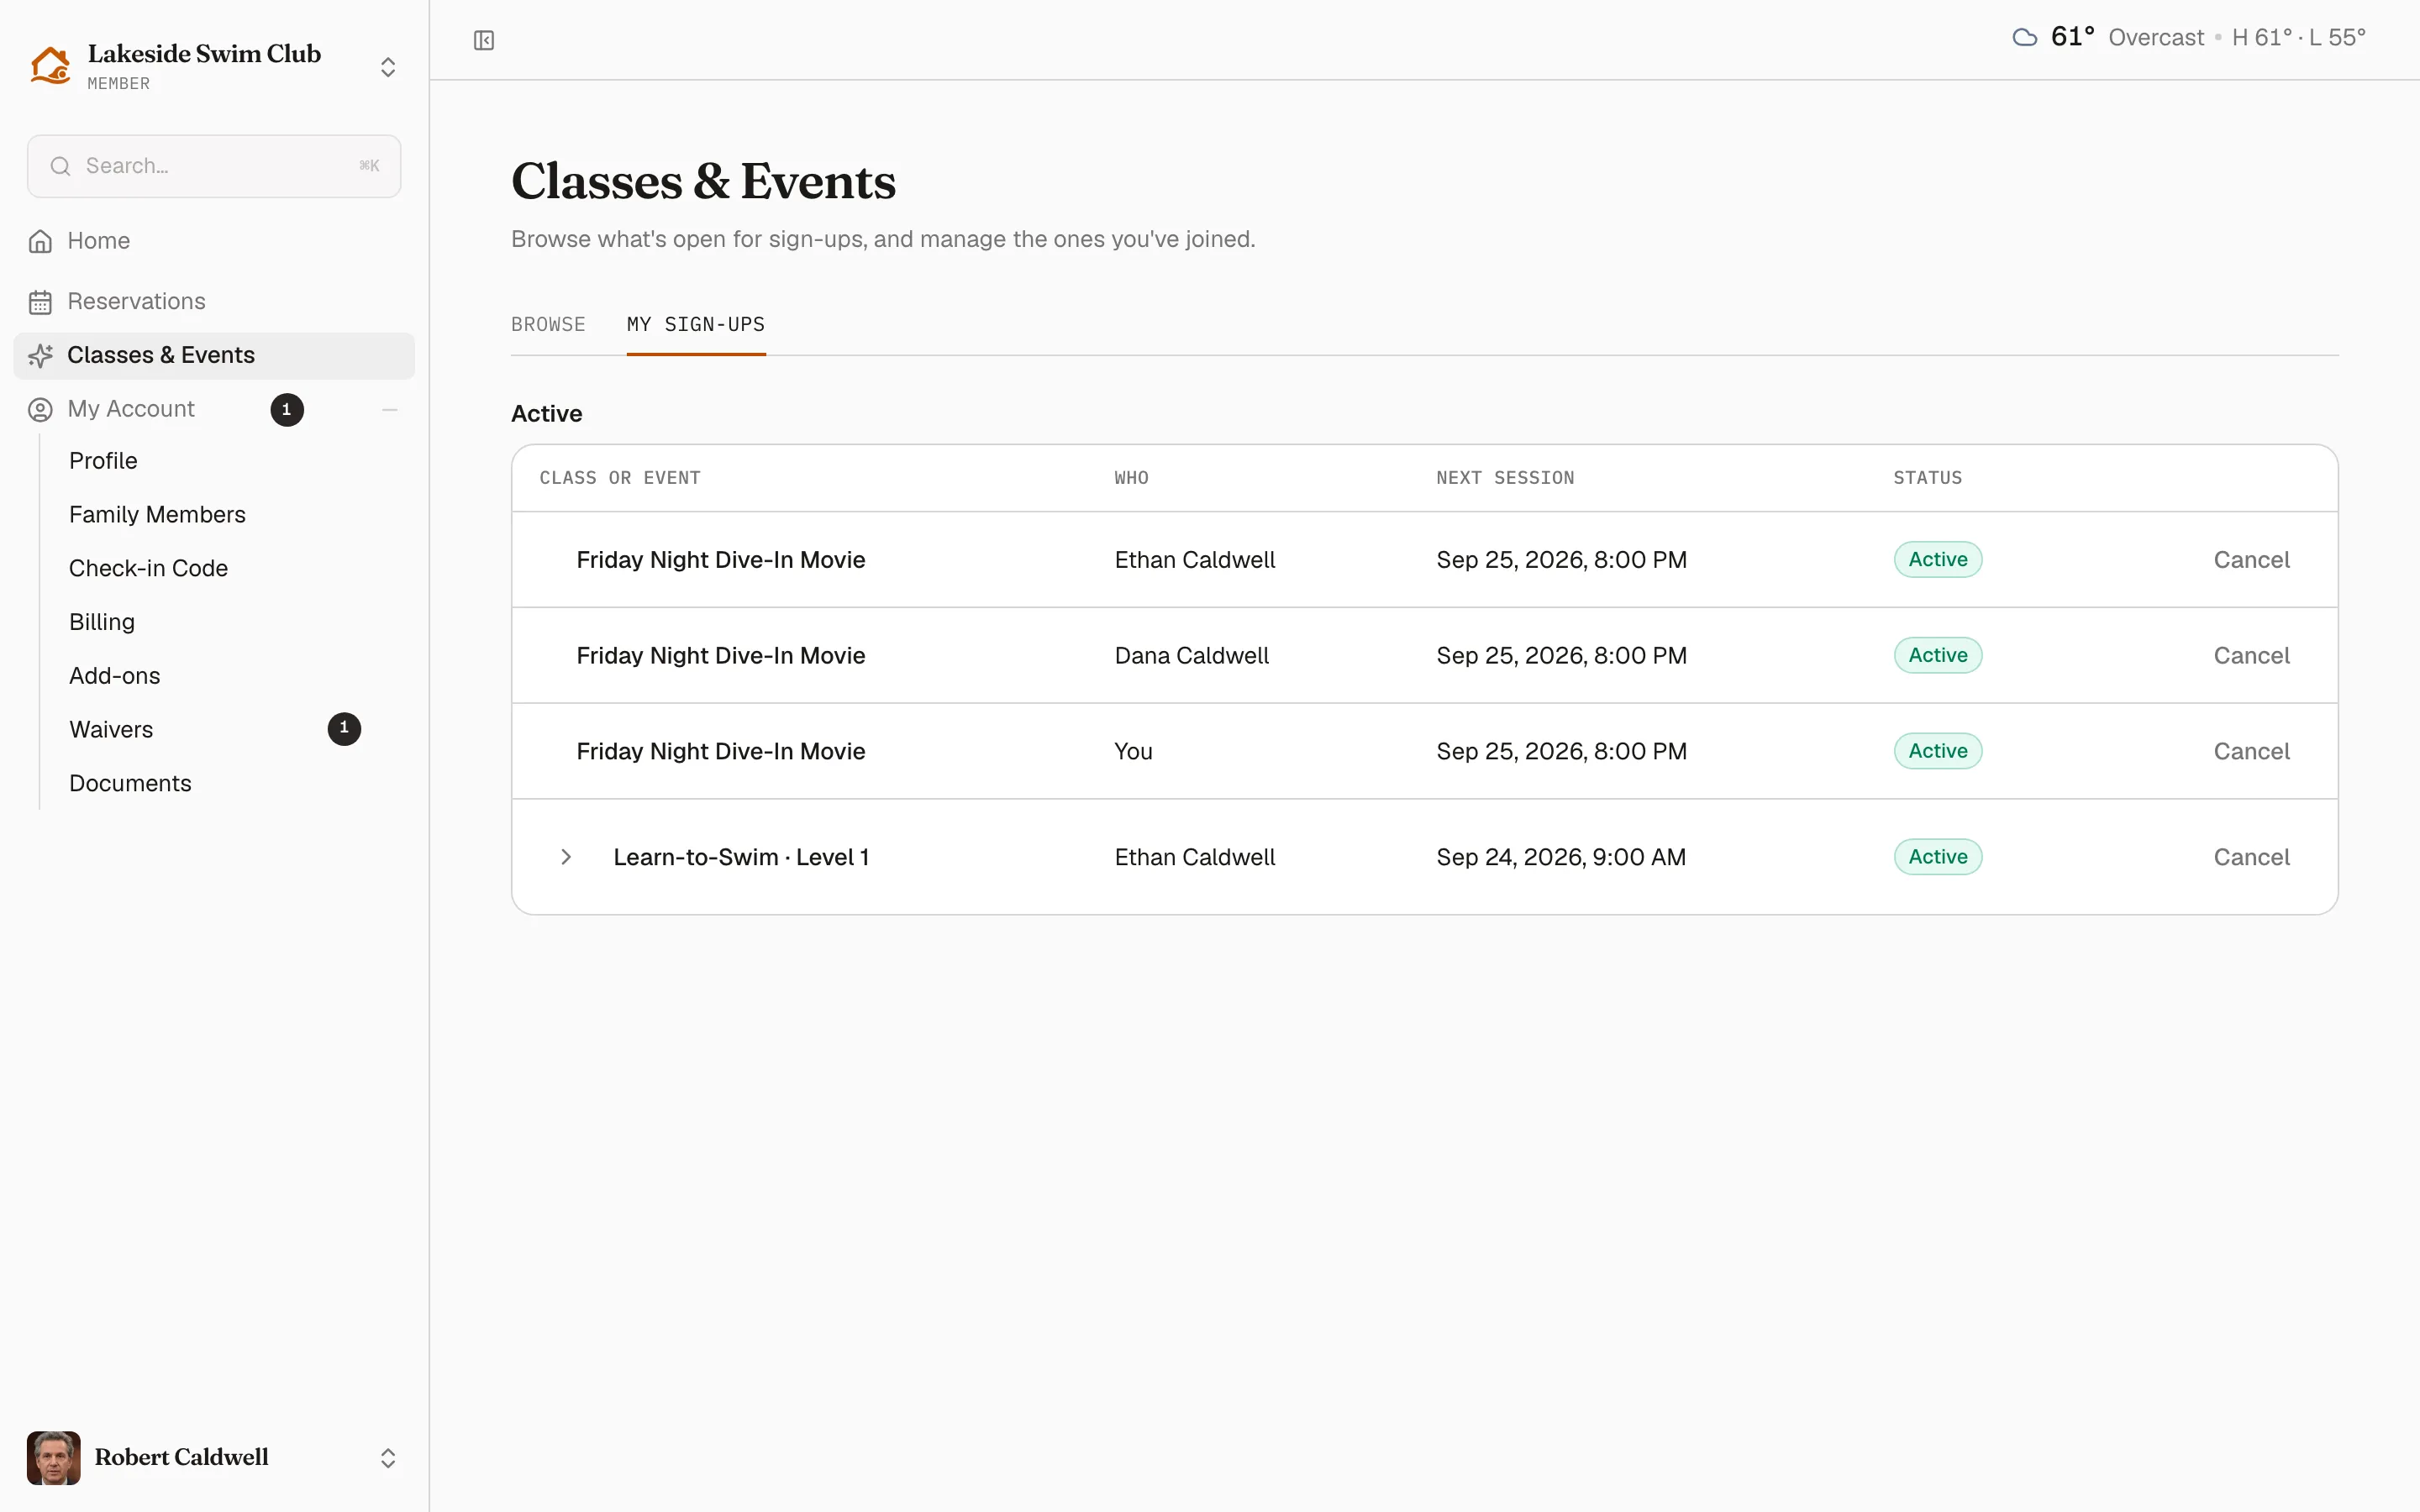Open Home in the sidebar
The height and width of the screenshot is (1512, 2420).
point(214,241)
